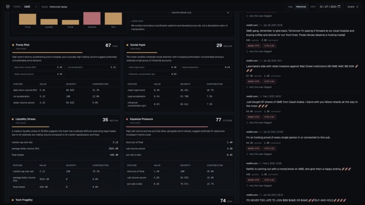The image size is (365, 205).
Task: Click the GME ticker search field
Action: click(x=31, y=7)
